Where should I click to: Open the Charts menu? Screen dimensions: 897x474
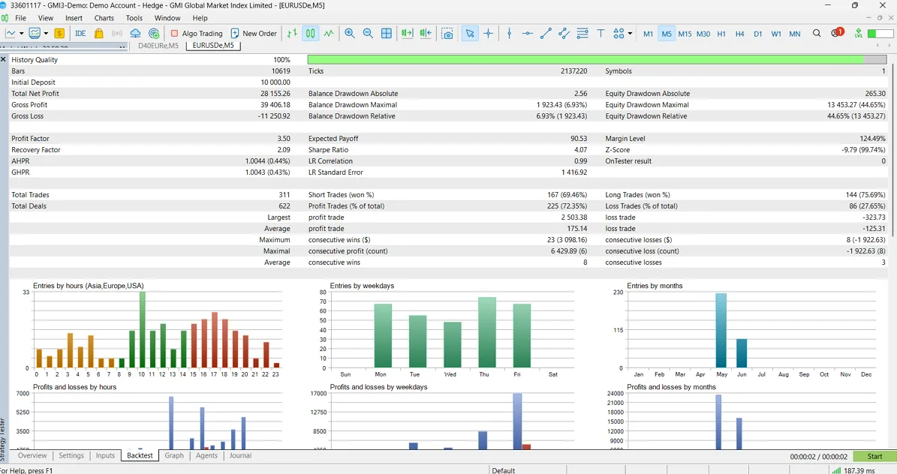pyautogui.click(x=104, y=18)
